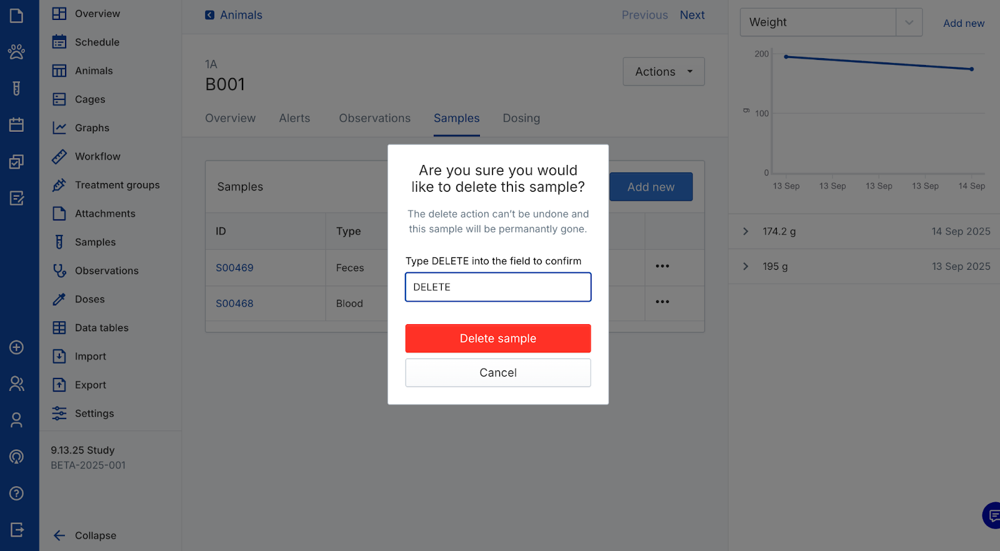
Task: Expand the 174.2 g weight entry
Action: (x=746, y=231)
